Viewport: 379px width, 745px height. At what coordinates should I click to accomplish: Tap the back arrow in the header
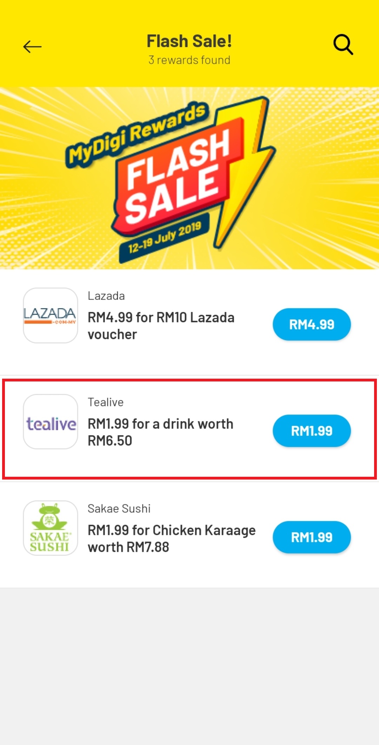[x=32, y=46]
